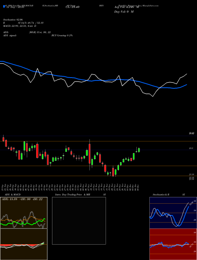This screenshot has height=260, width=197.
Task: Open the red RSI chart thumbnail
Action: (x=173, y=244)
